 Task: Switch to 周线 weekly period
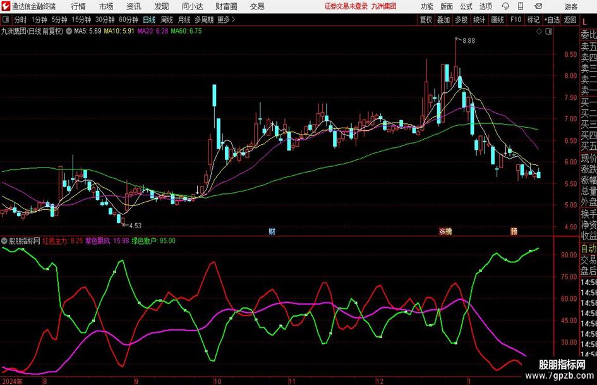[167, 20]
